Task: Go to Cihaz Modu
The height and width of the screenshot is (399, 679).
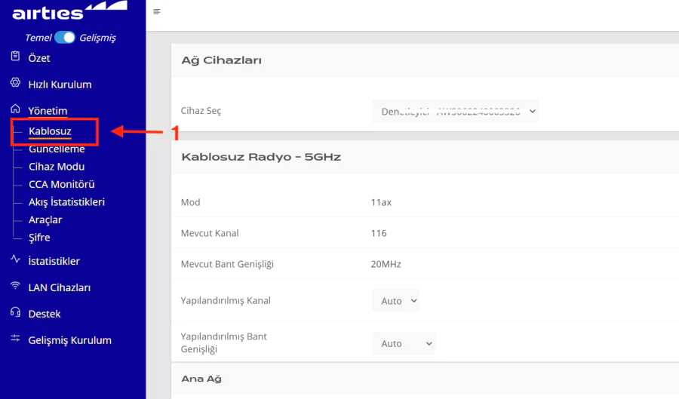Action: point(57,167)
